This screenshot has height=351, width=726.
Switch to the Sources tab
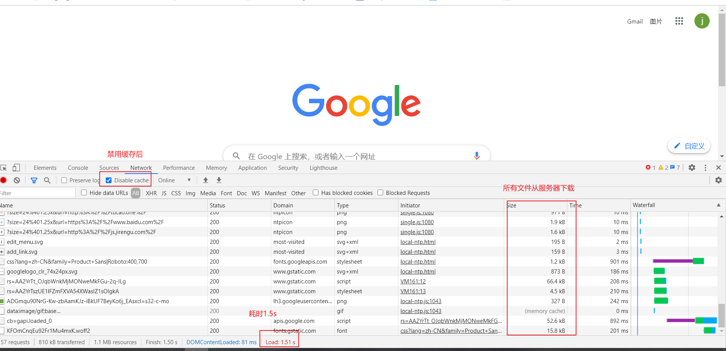click(x=109, y=168)
